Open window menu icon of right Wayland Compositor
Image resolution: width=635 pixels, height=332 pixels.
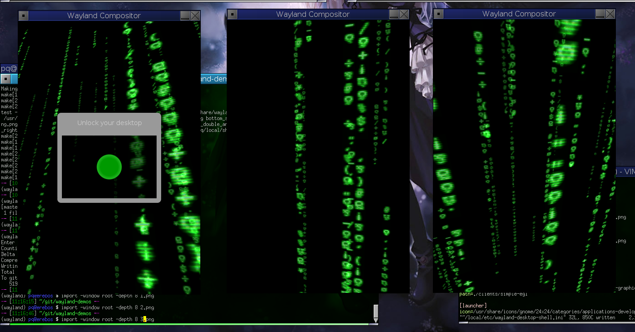coord(438,14)
